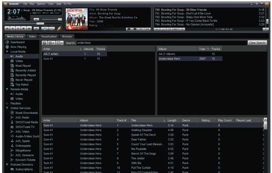Click the first view-mode button left of Search
Viewport: 272px width, 173px height.
(x=44, y=43)
